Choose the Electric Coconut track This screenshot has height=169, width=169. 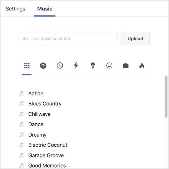pyautogui.click(x=48, y=145)
